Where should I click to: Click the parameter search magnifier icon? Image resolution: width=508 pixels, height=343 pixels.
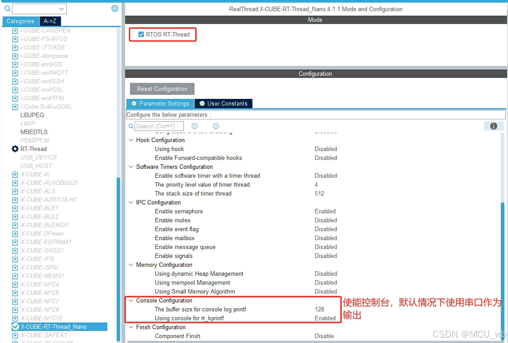pos(131,126)
